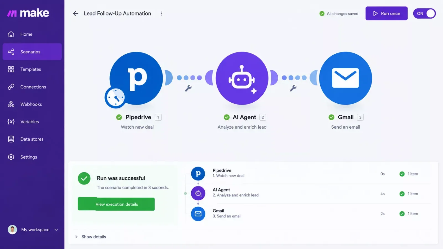Screen dimensions: 443x249
Task: Click module number badge 3 beside Gmail
Action: (x=360, y=117)
